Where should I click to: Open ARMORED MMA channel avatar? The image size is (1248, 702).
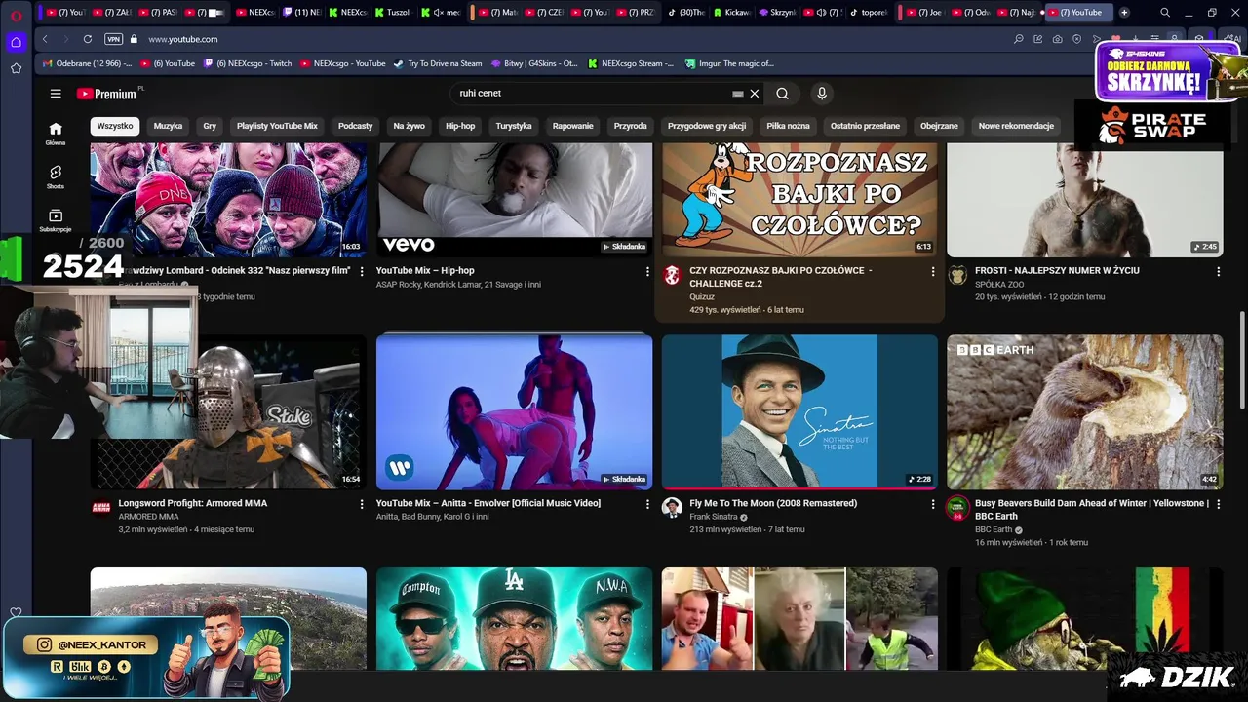click(x=101, y=507)
